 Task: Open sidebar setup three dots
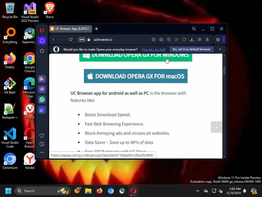[x=42, y=152]
